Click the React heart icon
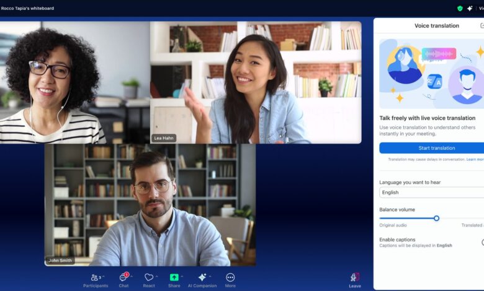484x291 pixels. coord(149,277)
